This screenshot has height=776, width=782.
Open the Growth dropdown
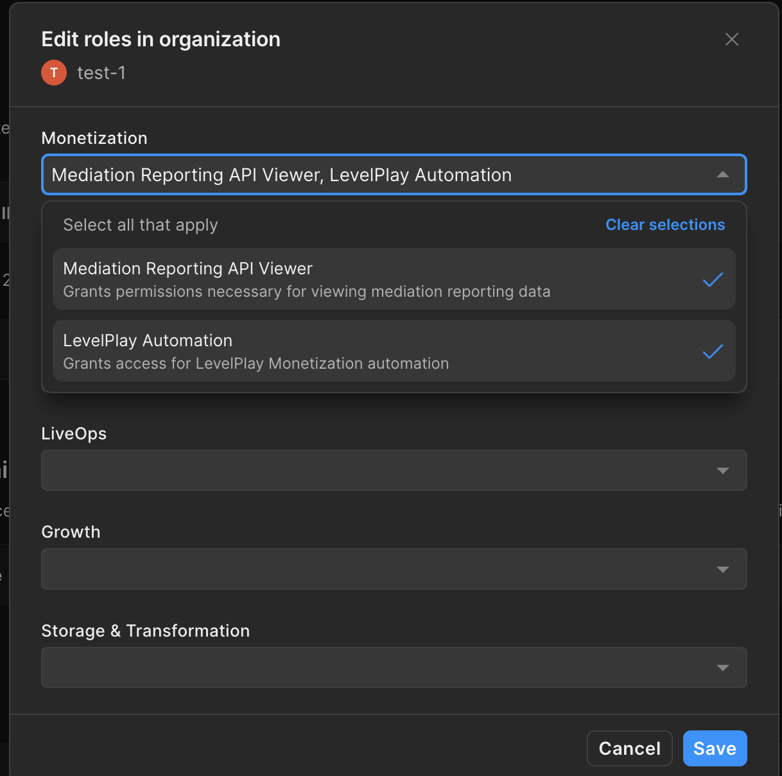(x=394, y=569)
